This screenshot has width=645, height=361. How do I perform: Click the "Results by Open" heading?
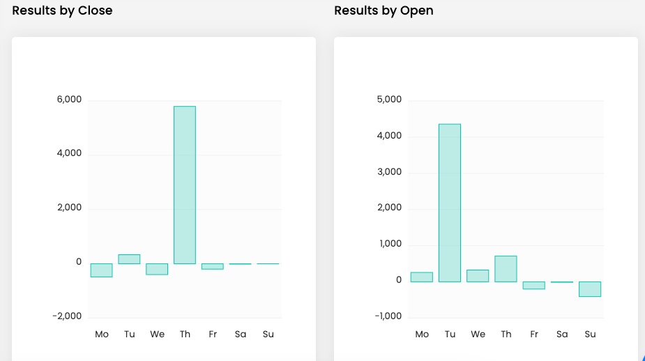tap(384, 10)
